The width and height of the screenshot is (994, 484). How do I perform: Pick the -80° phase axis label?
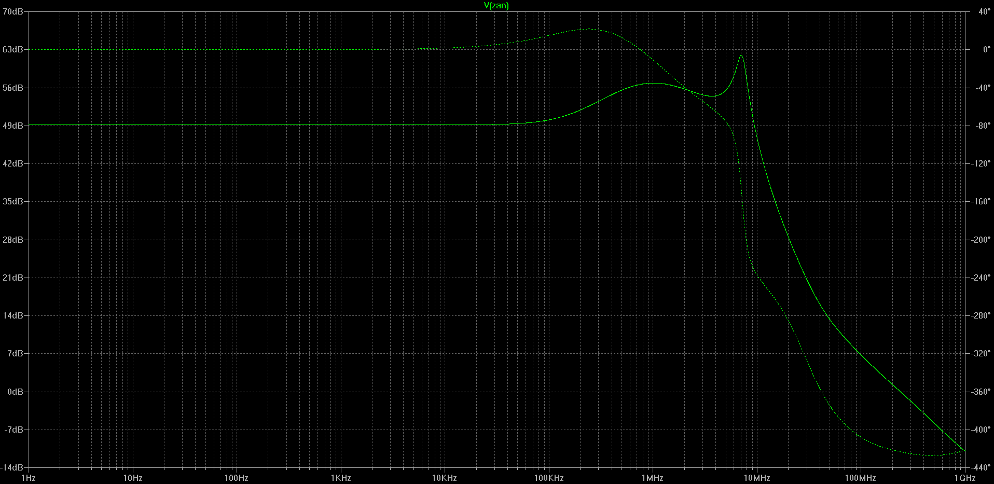(983, 126)
